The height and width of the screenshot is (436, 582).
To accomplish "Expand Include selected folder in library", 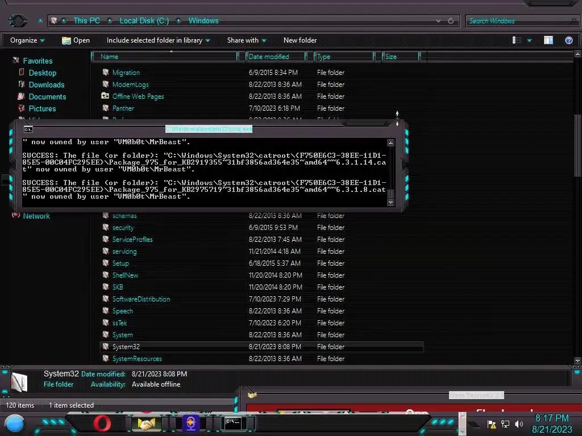I will pyautogui.click(x=158, y=40).
